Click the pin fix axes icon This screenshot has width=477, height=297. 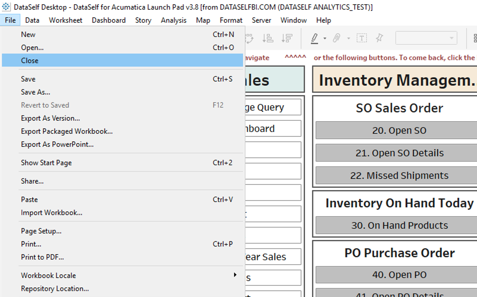pos(379,38)
